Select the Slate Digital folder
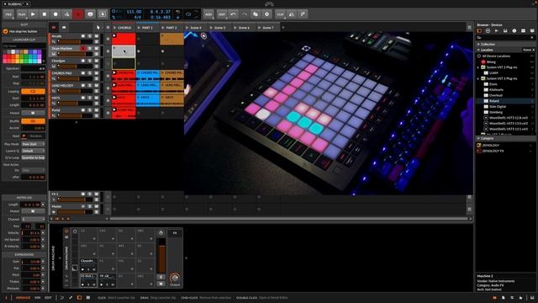Image resolution: width=538 pixels, height=303 pixels. coord(498,107)
